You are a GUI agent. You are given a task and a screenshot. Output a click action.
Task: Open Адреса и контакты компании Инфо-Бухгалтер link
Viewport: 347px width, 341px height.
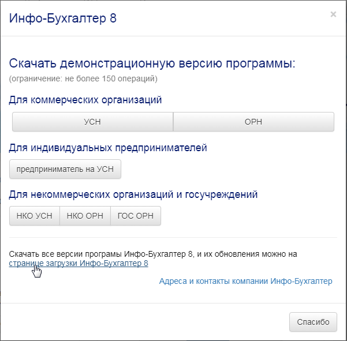[x=245, y=282]
